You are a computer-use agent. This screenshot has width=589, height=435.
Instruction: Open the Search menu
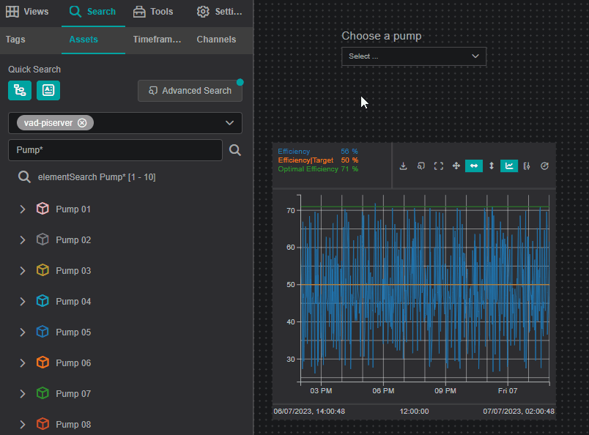point(93,12)
